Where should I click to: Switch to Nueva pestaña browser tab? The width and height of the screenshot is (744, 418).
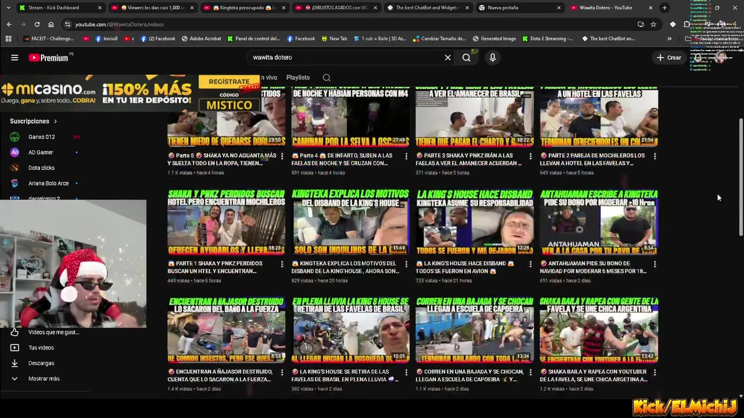(520, 8)
